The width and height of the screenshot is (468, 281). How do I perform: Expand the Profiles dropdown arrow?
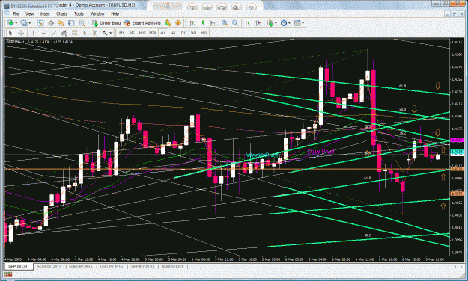(x=29, y=23)
